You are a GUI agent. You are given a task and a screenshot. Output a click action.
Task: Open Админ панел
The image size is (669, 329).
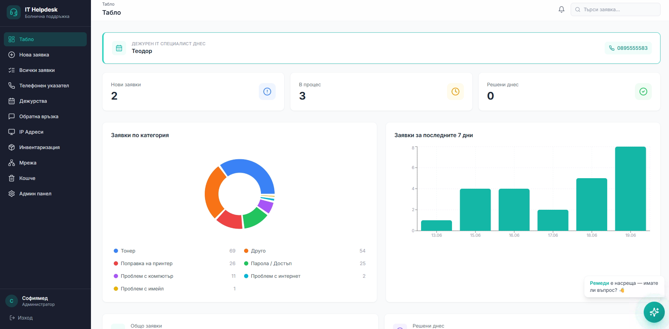[45, 194]
